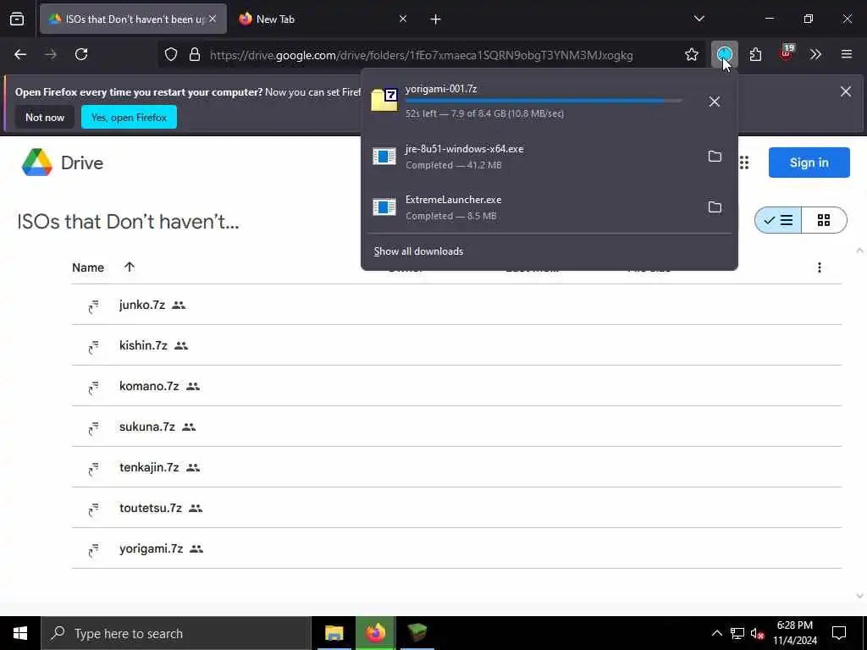Select the ISOs Google Drive tab
867x650 pixels.
click(x=133, y=19)
